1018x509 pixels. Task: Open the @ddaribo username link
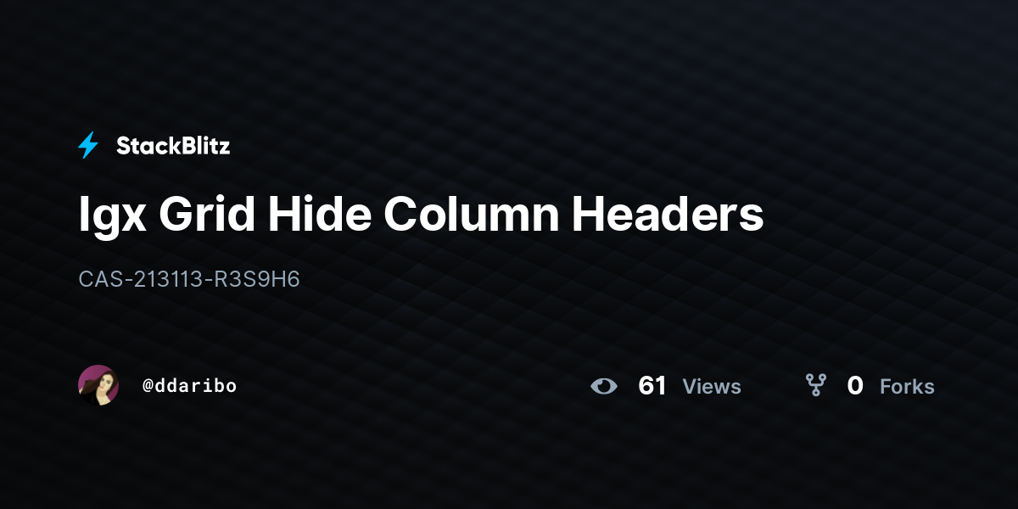pyautogui.click(x=189, y=386)
